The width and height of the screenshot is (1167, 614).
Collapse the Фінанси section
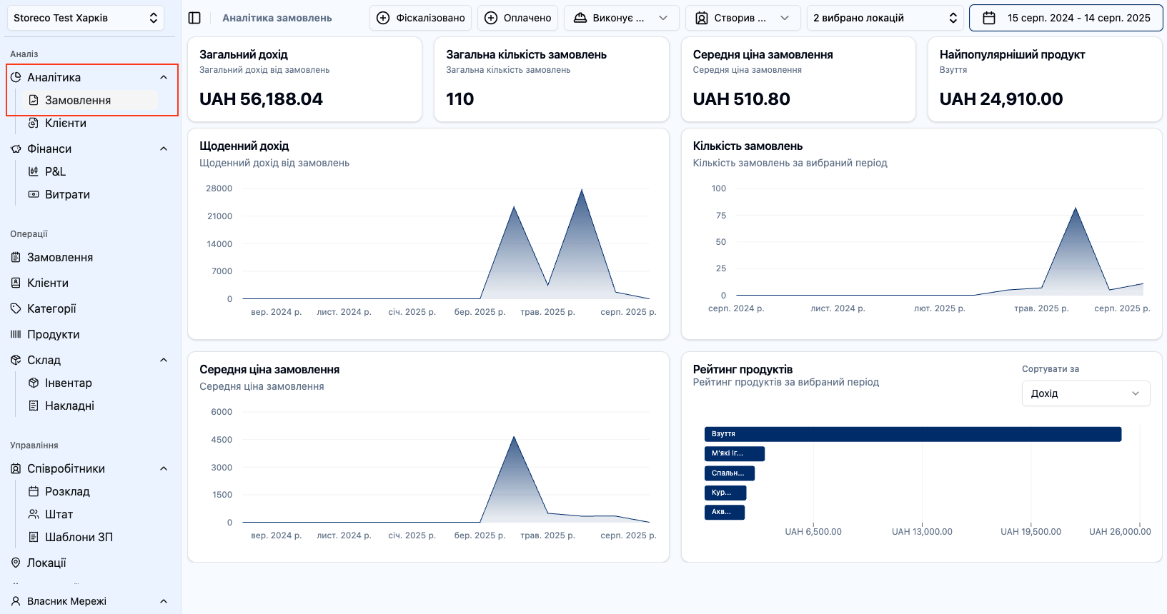pyautogui.click(x=164, y=149)
